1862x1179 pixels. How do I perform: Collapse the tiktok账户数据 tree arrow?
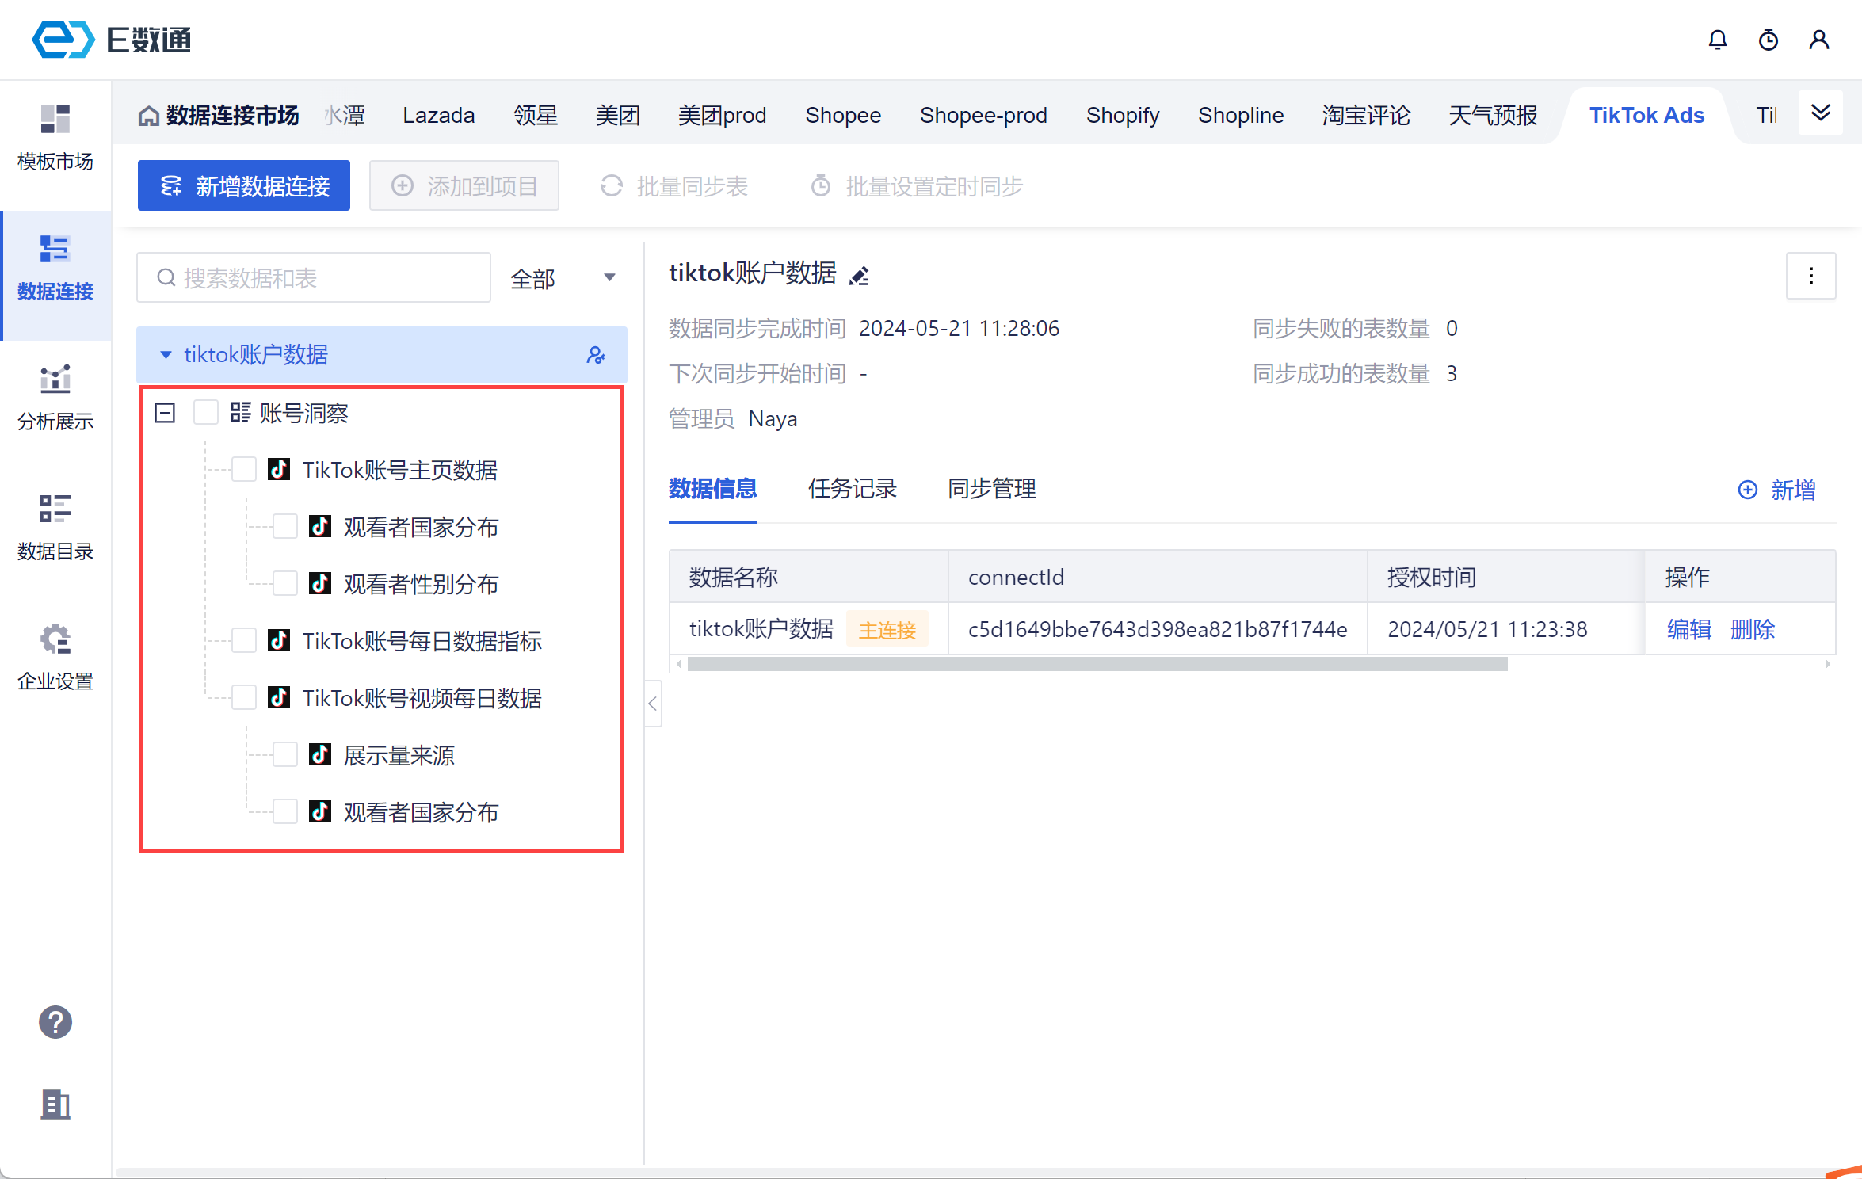click(x=166, y=355)
